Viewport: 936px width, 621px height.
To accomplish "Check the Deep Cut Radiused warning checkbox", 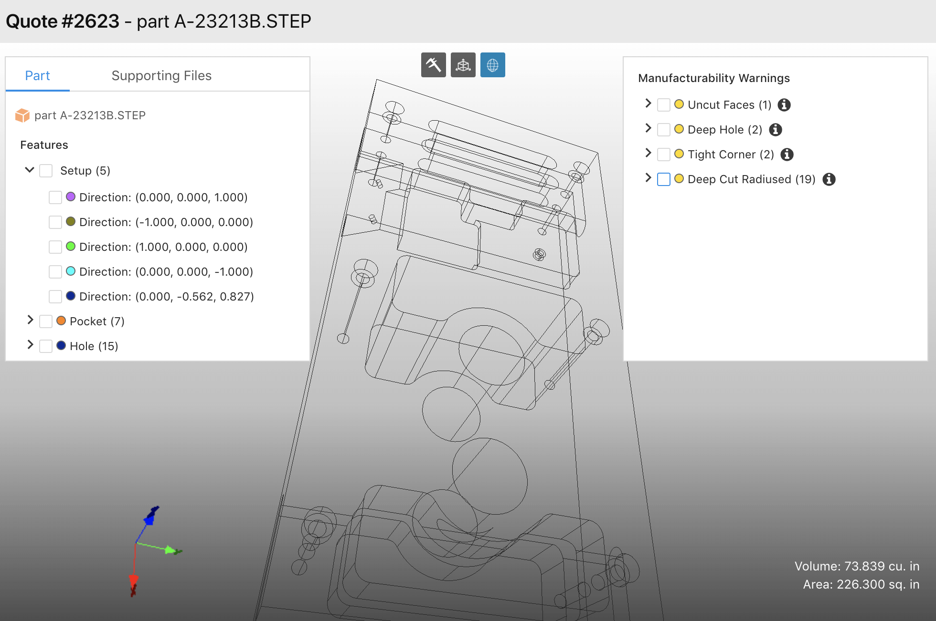I will [664, 179].
